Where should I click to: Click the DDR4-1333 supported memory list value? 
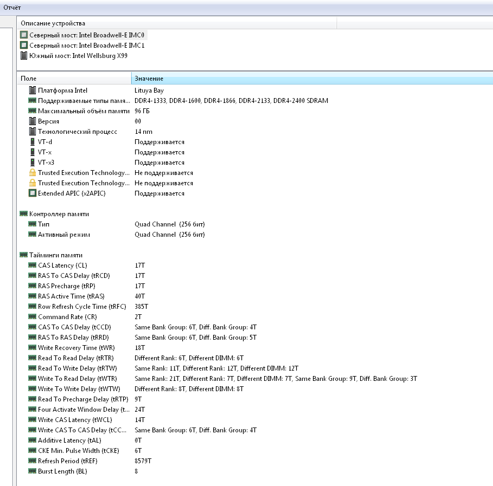tap(231, 101)
